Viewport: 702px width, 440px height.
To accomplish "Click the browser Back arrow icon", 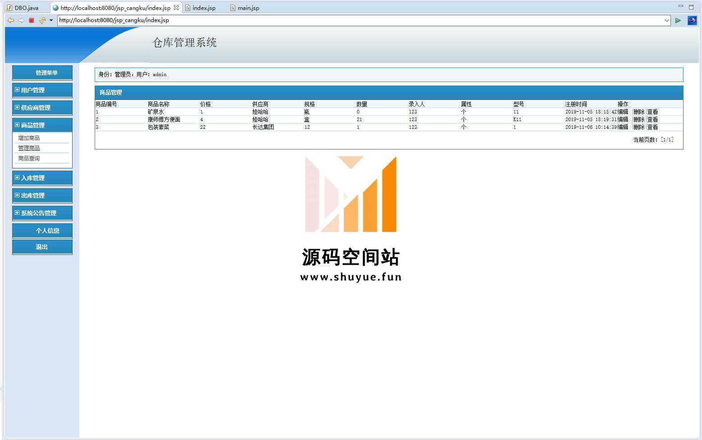I will coord(10,20).
